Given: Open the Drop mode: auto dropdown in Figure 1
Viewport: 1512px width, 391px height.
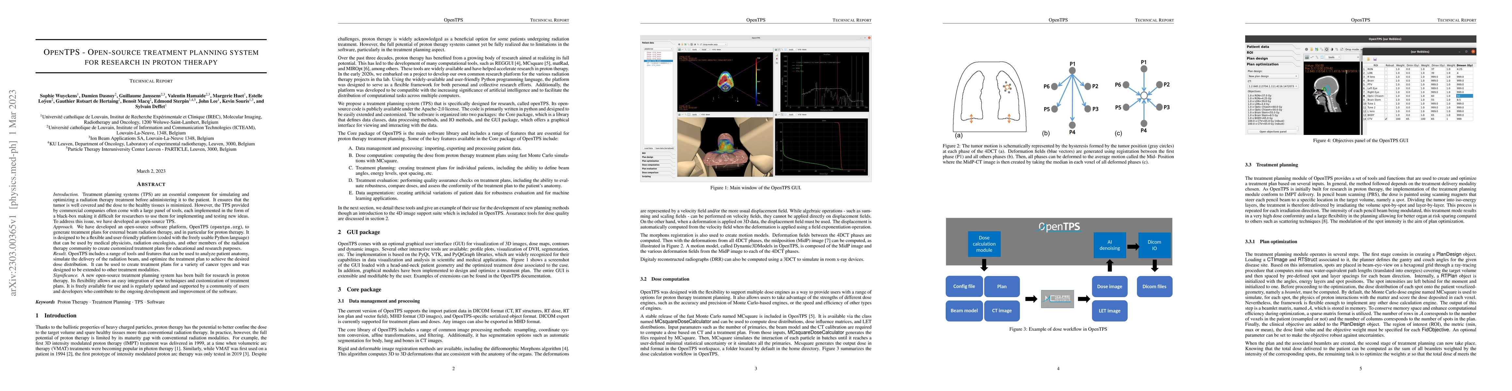Looking at the screenshot, I should (x=714, y=45).
